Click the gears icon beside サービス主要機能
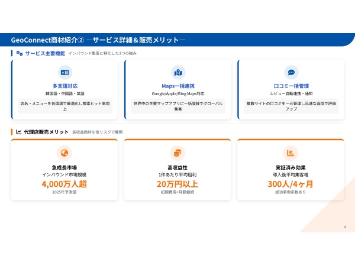The width and height of the screenshot is (355, 266). [x=20, y=53]
